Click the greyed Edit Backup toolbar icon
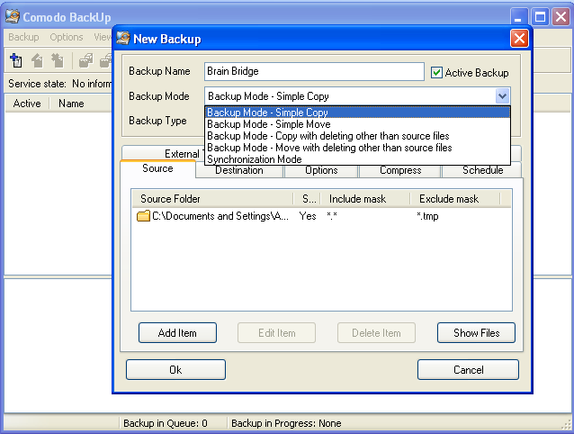Screen dimensions: 574x434 click(37, 60)
